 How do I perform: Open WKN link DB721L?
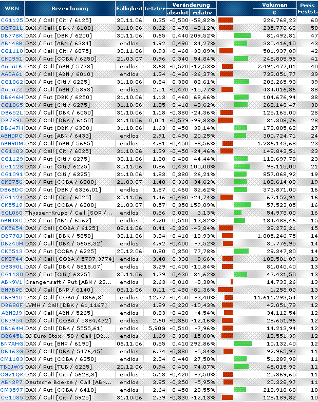12,28
